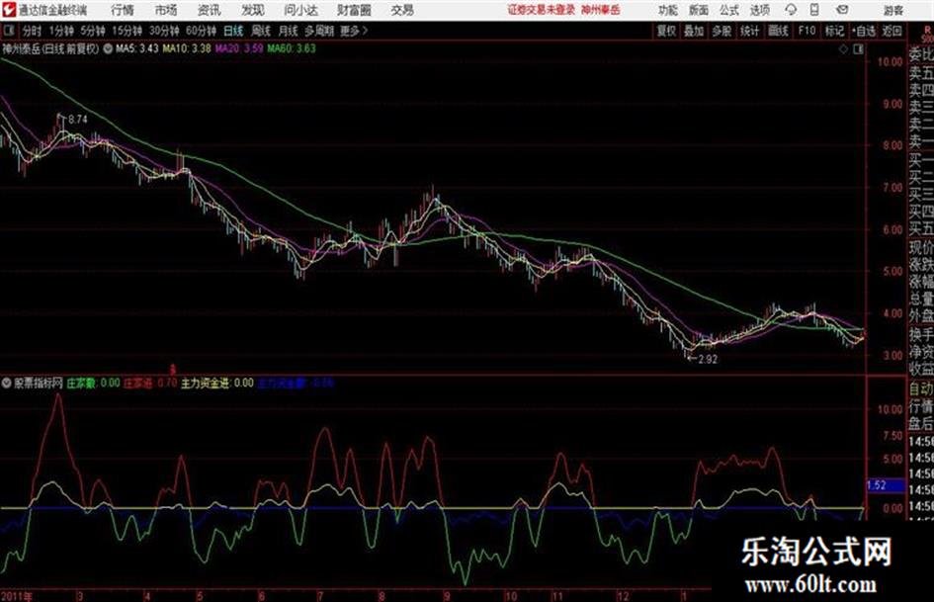Viewport: 934px width, 602px height.
Task: Open the mail envelope icon
Action: click(x=842, y=10)
